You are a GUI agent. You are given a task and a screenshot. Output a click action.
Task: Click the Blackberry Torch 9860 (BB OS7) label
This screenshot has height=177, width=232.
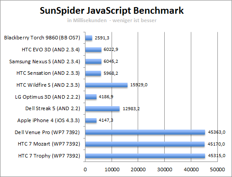(x=42, y=38)
